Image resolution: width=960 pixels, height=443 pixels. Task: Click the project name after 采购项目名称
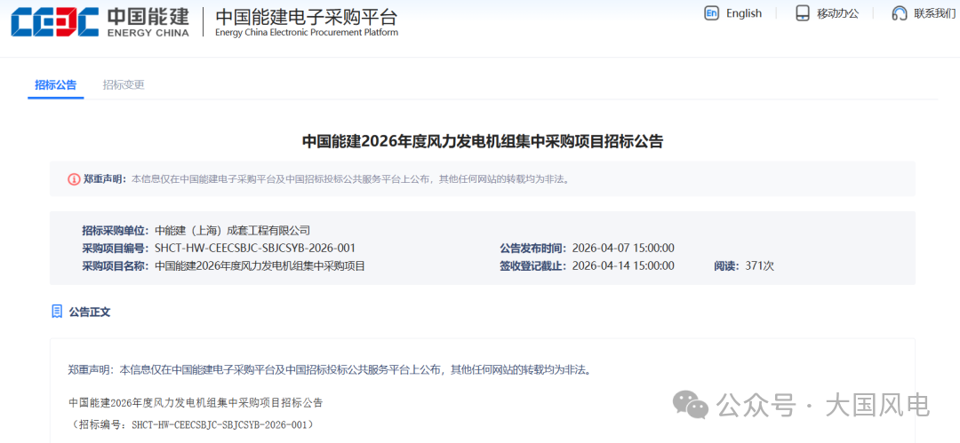click(x=260, y=265)
